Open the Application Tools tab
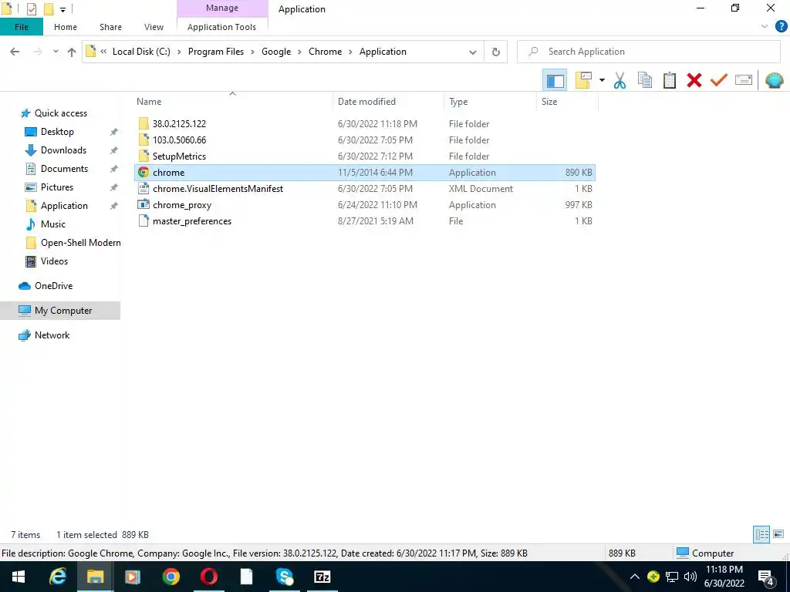The height and width of the screenshot is (592, 790). coord(221,27)
